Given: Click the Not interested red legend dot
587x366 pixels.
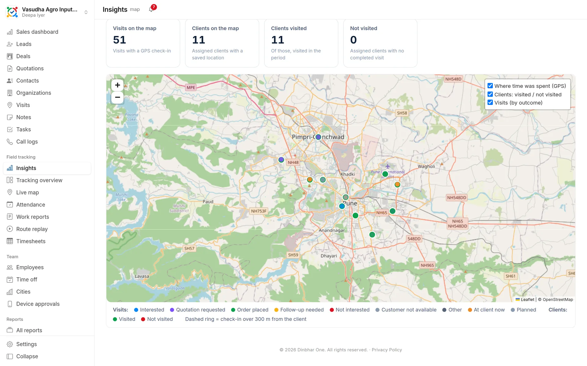Looking at the screenshot, I should point(332,310).
